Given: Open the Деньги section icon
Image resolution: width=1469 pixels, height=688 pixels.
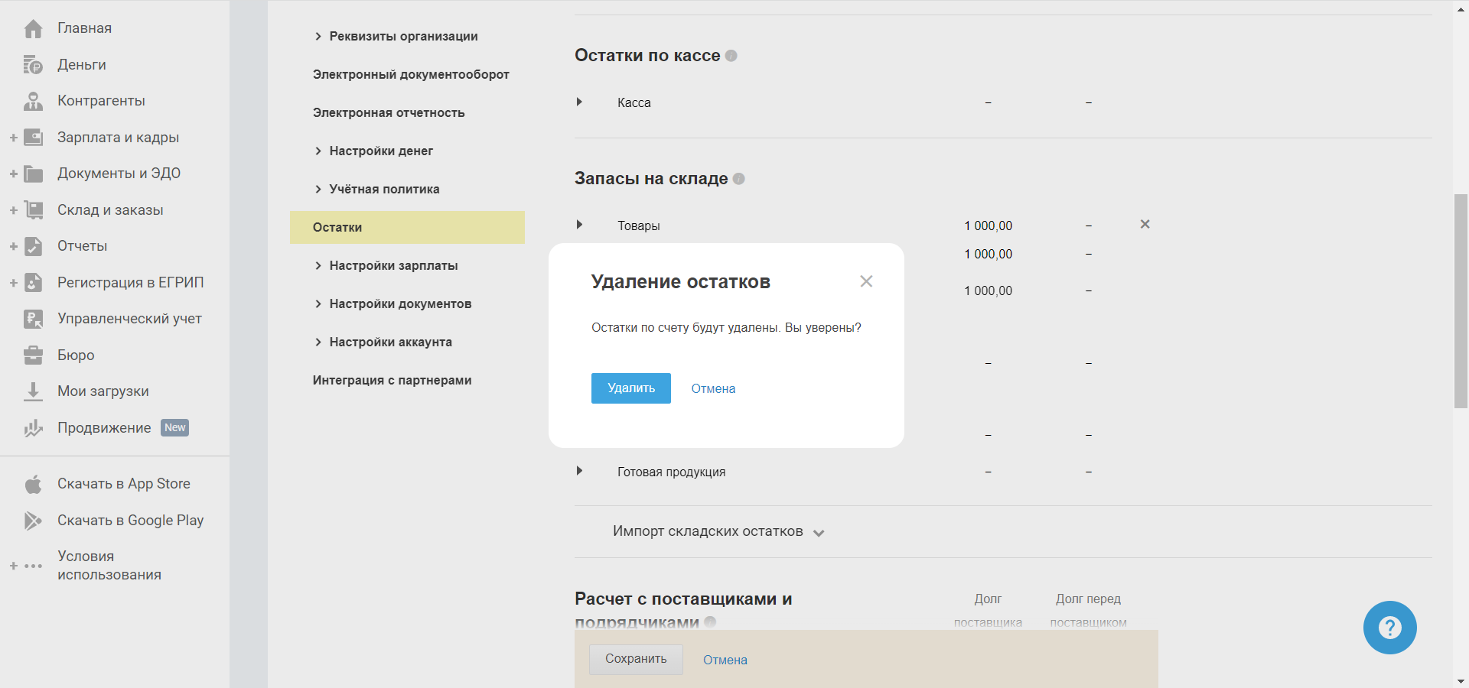Looking at the screenshot, I should pyautogui.click(x=33, y=65).
